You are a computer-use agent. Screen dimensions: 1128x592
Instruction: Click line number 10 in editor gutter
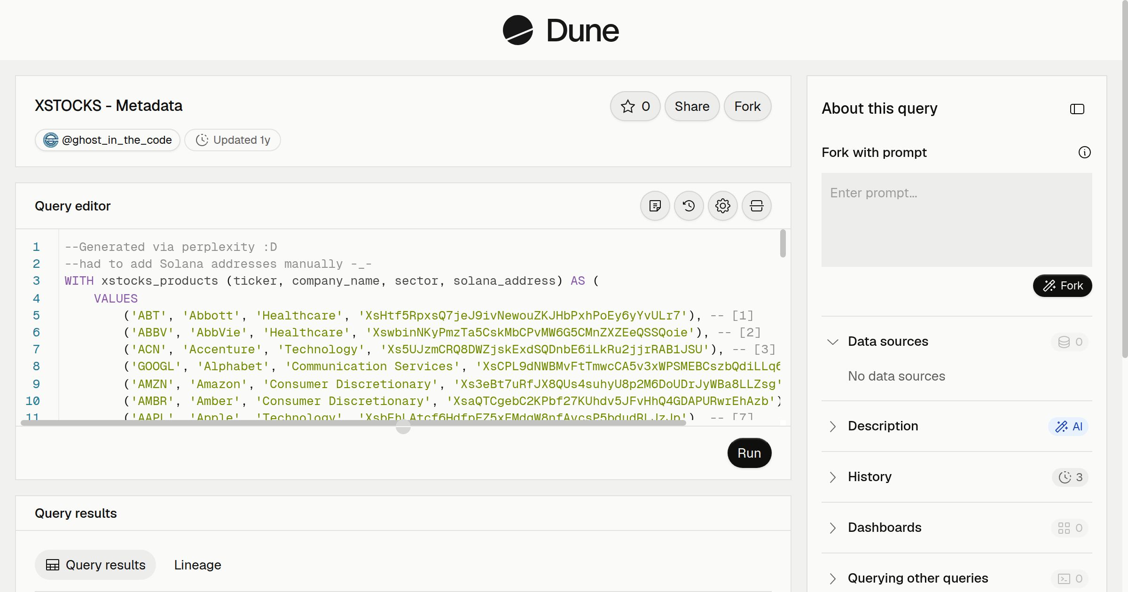[32, 401]
